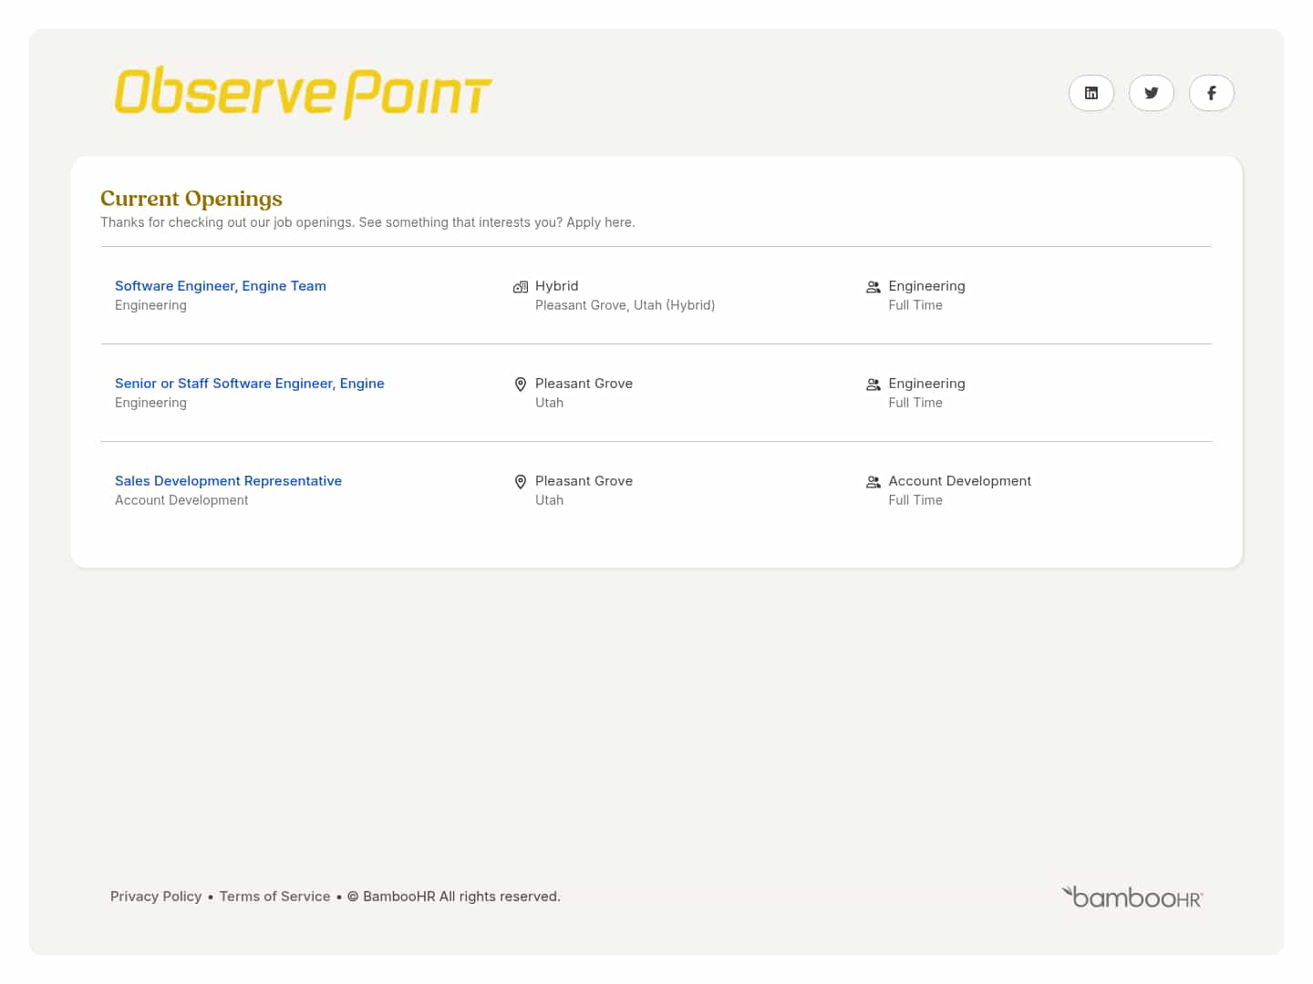Open ObservePoint's LinkedIn page
This screenshot has height=984, width=1313.
pos(1091,93)
